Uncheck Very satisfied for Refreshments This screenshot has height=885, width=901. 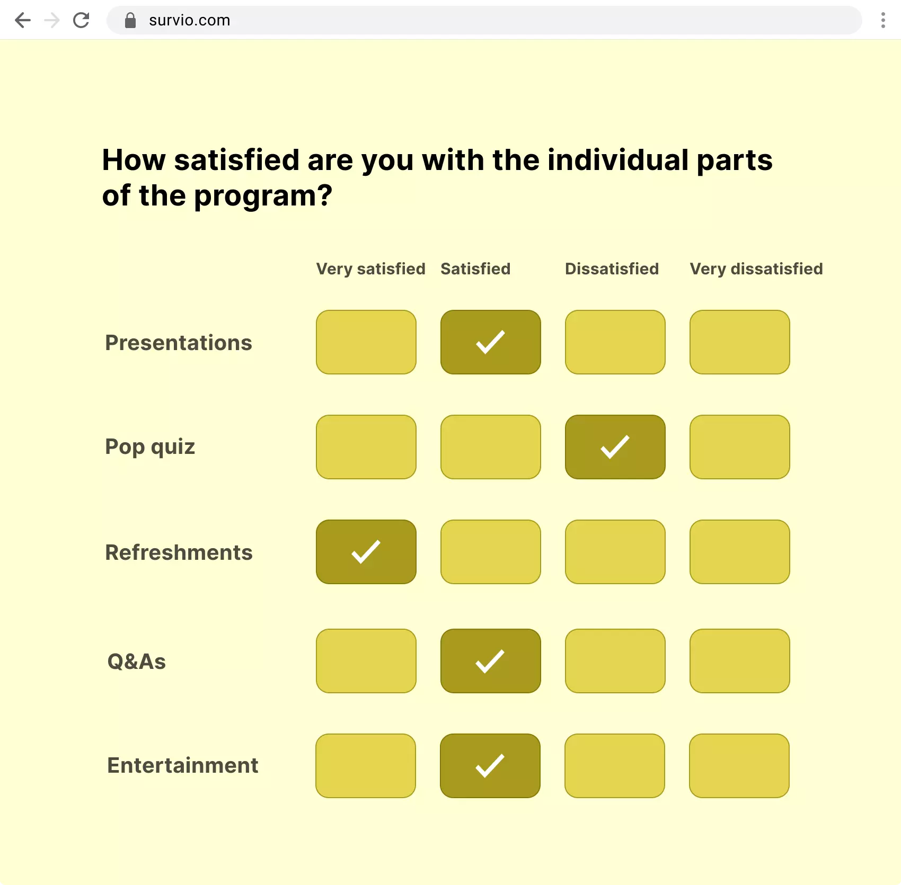[366, 552]
